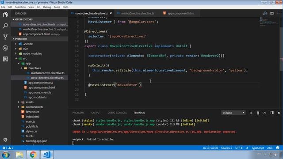
Task: Click the feedback smiley in status bar
Action: [x=278, y=148]
